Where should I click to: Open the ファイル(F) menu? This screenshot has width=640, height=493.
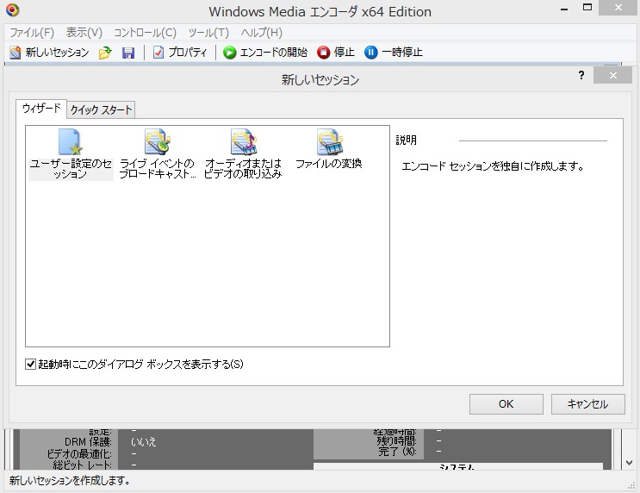point(32,32)
